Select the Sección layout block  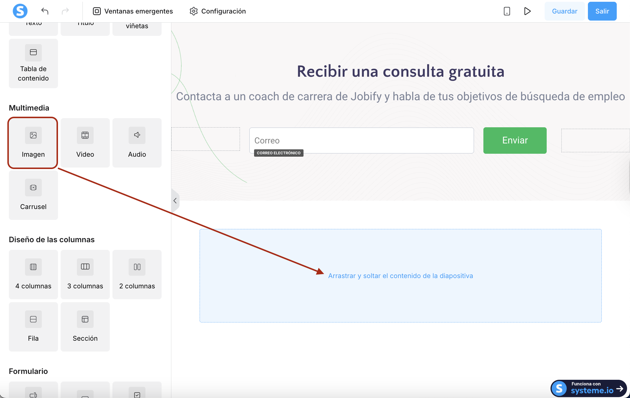[85, 327]
